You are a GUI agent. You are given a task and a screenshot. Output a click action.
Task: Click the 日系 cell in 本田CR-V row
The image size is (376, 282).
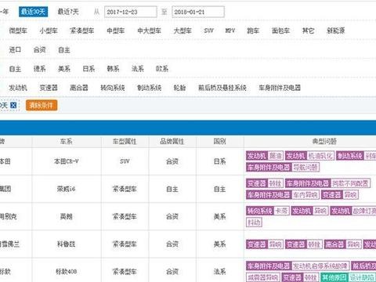(219, 161)
